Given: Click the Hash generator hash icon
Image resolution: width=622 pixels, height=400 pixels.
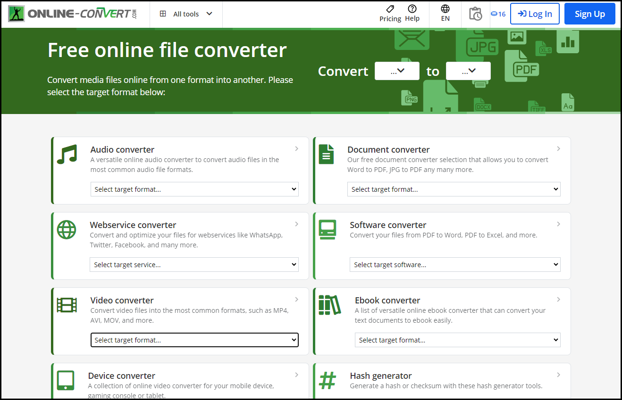Looking at the screenshot, I should coord(327,381).
